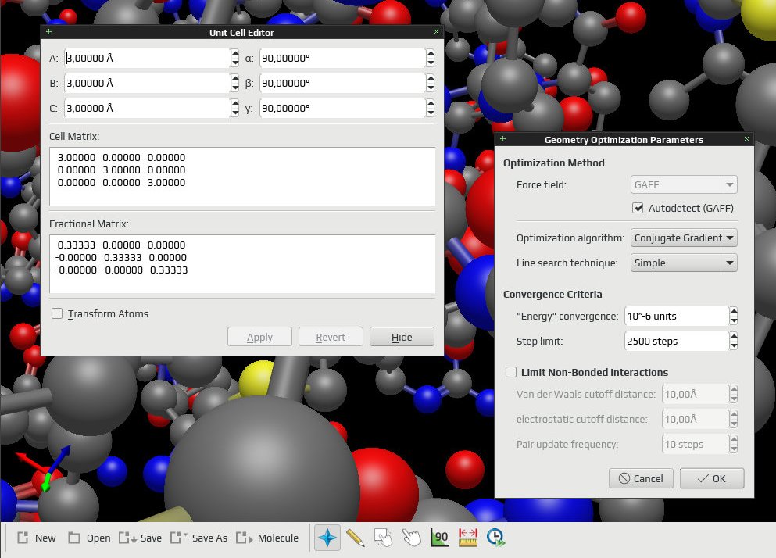Click OK in Geometry Optimization Parameters

(x=712, y=478)
